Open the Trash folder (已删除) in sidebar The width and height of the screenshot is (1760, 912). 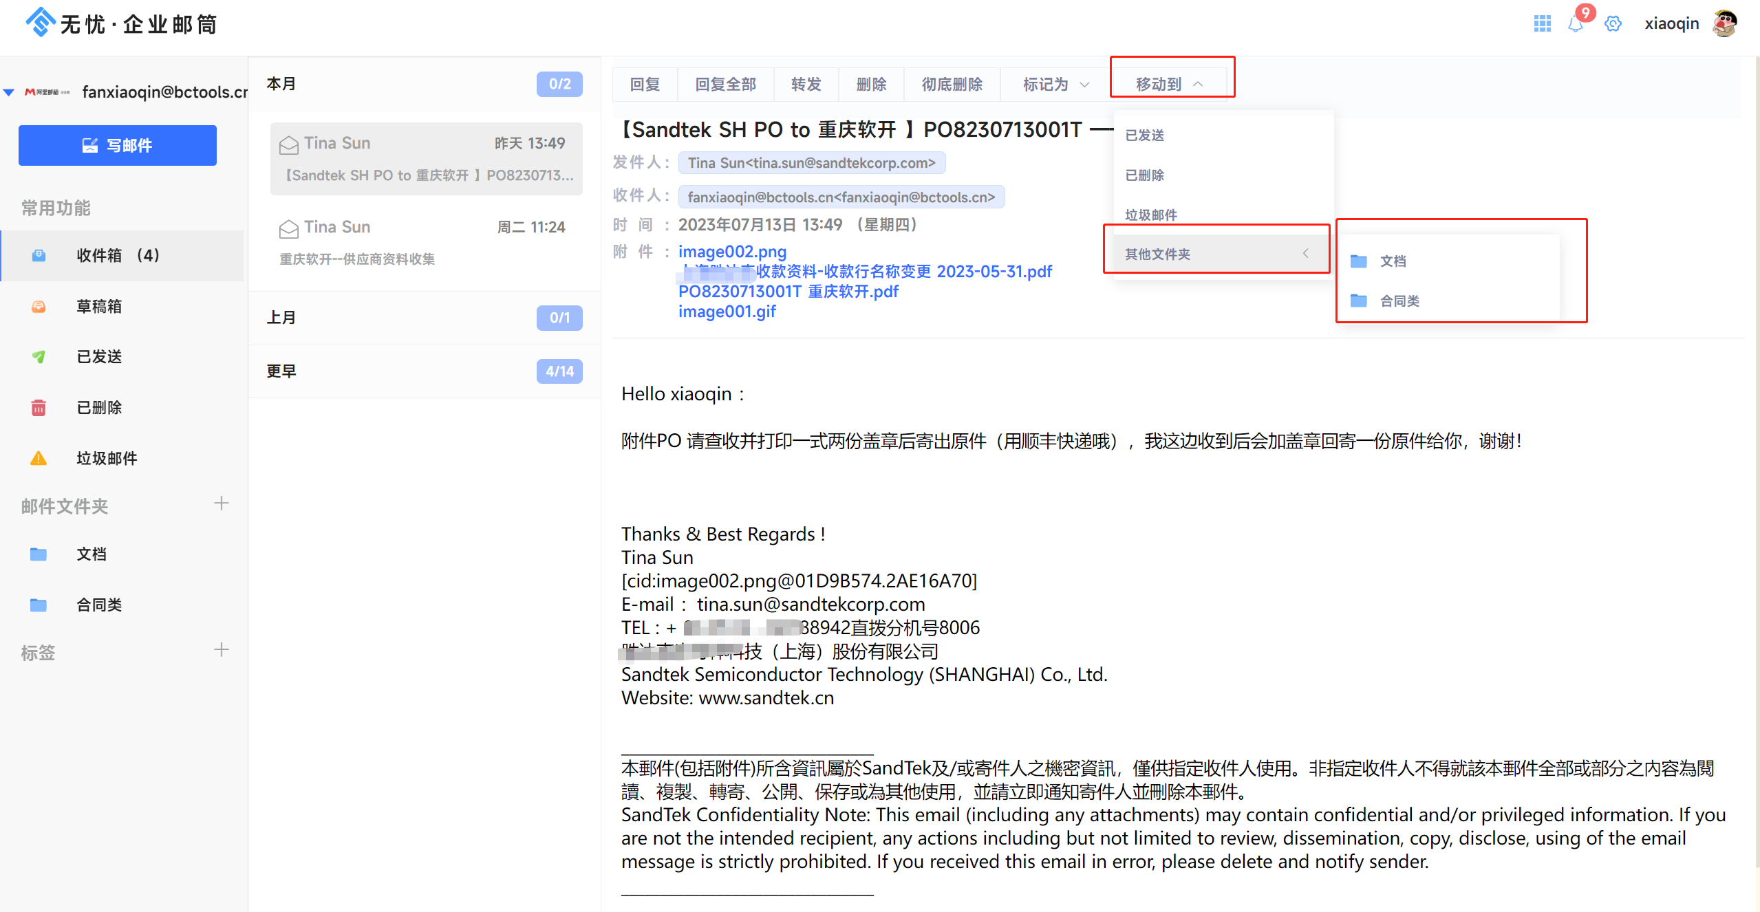99,407
